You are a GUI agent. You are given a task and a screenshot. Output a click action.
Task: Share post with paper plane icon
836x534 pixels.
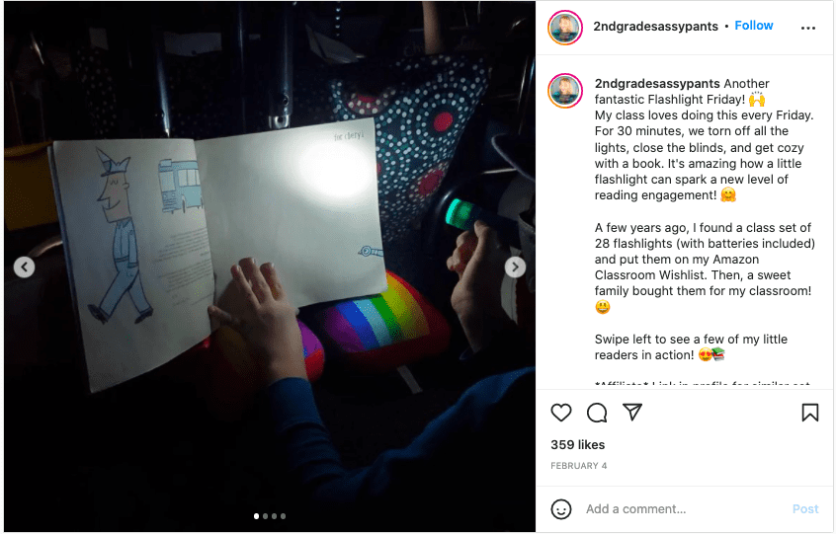tap(632, 412)
